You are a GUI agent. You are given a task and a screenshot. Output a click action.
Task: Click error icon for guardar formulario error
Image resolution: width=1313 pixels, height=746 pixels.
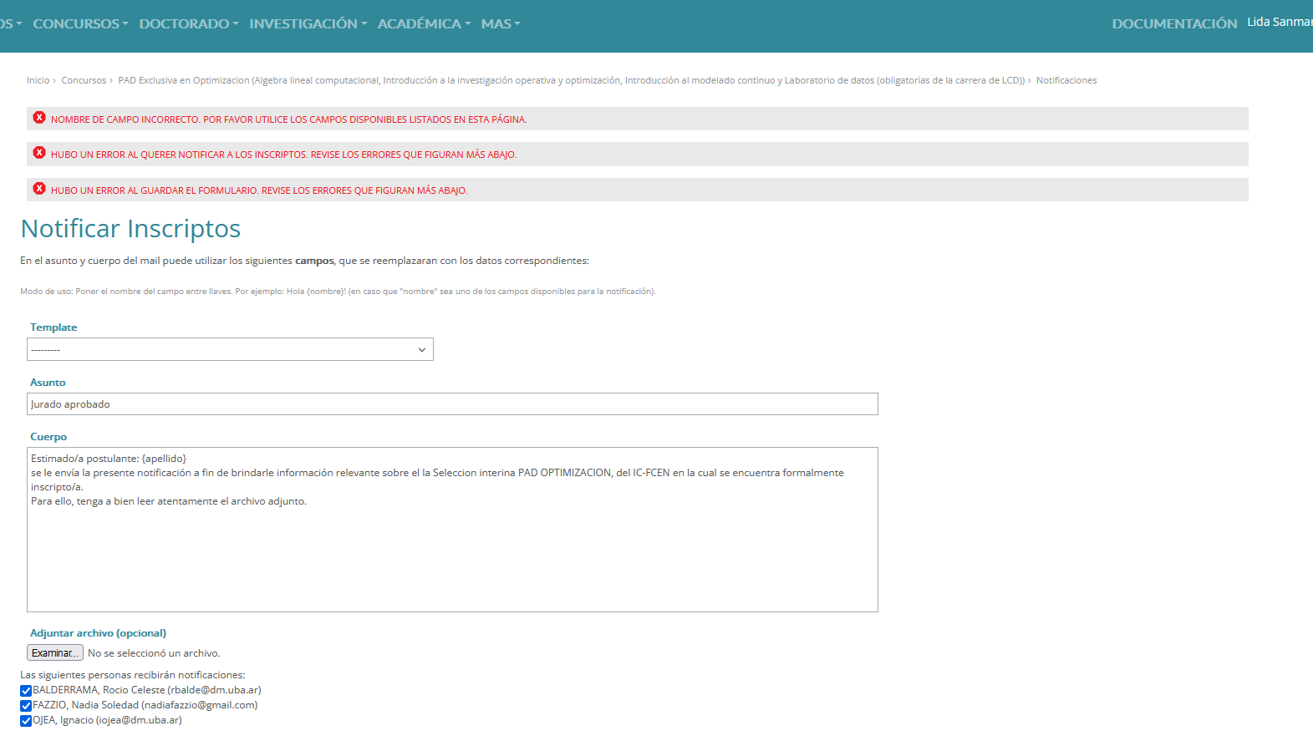tap(39, 189)
